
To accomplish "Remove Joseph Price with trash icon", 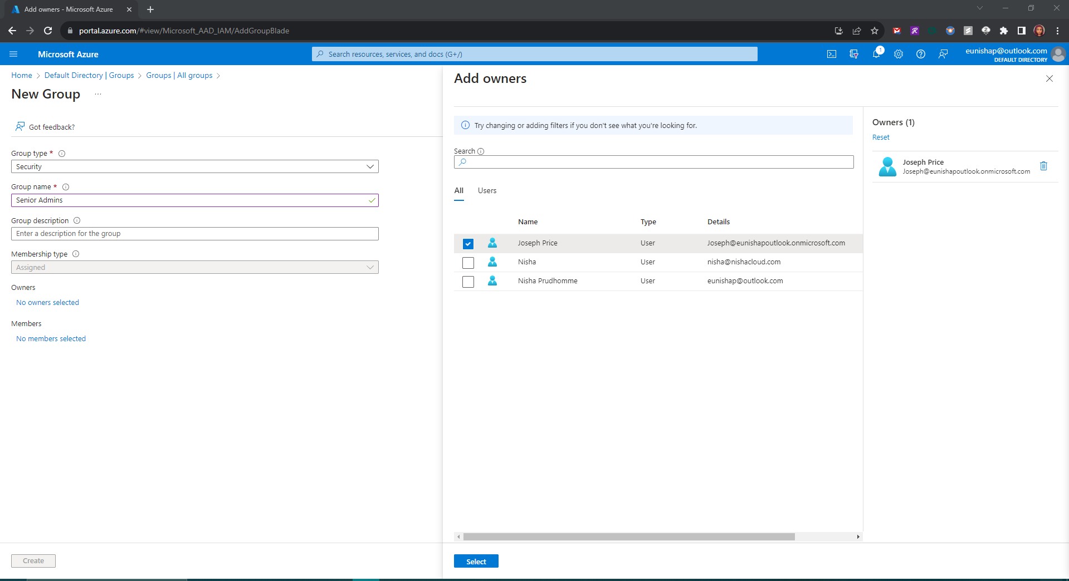I will tap(1044, 166).
